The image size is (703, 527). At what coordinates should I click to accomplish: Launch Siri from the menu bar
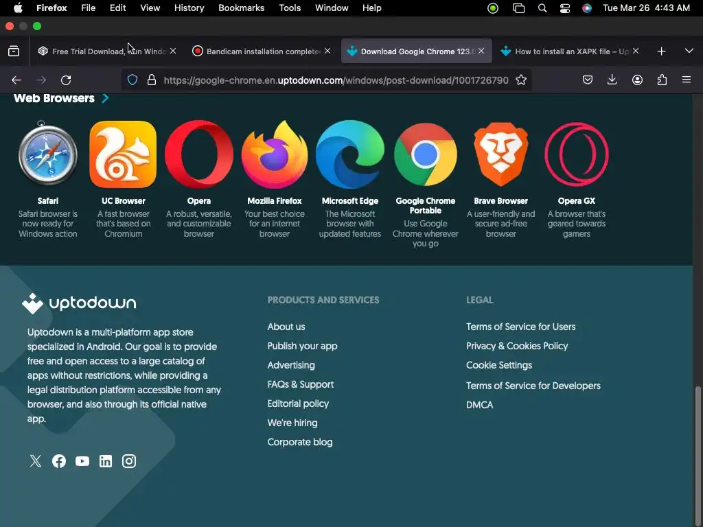587,8
